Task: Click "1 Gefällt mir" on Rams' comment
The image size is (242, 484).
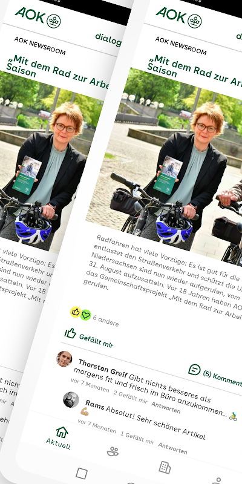Action: (x=137, y=438)
